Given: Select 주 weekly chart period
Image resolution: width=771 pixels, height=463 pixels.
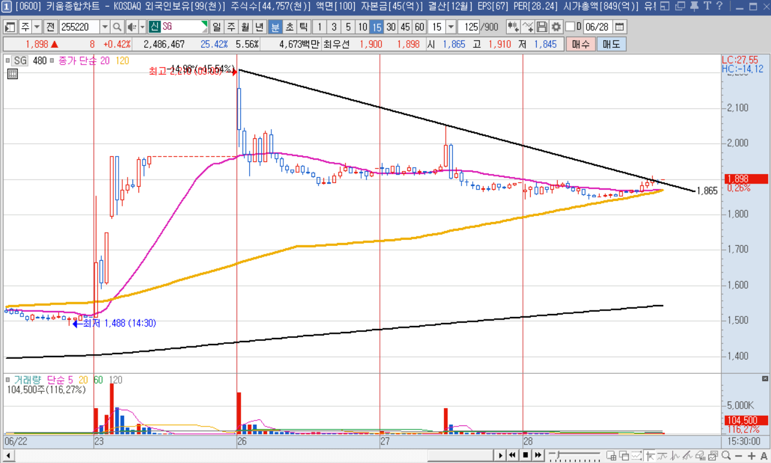Looking at the screenshot, I should 231,28.
